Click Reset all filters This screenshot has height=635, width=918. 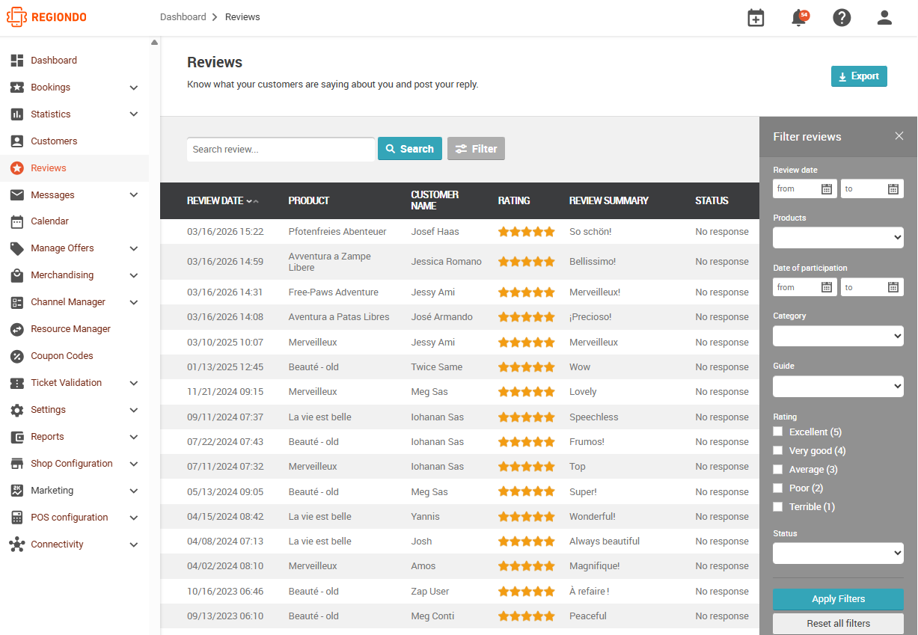[838, 624]
